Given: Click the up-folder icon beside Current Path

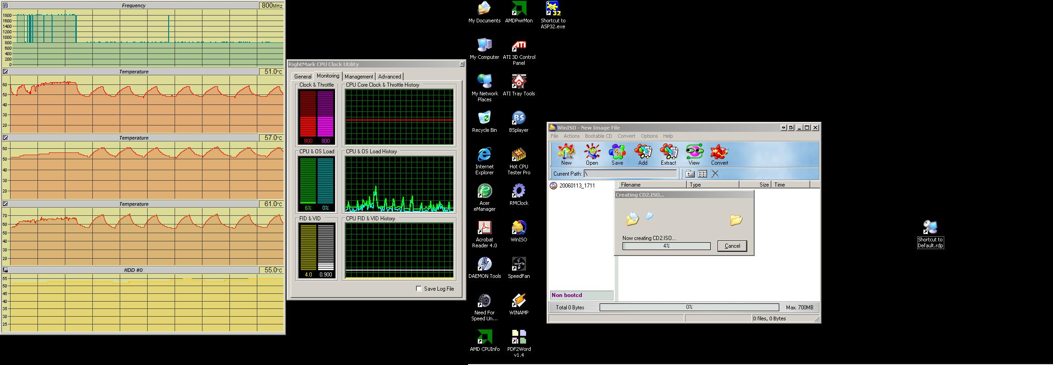Looking at the screenshot, I should coord(690,174).
